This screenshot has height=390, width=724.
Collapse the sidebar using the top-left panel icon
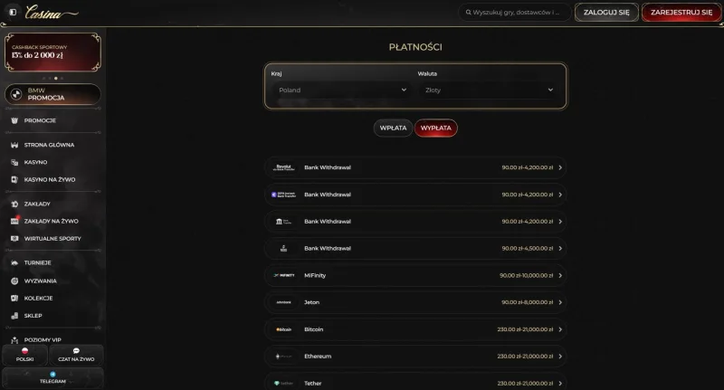pyautogui.click(x=13, y=13)
